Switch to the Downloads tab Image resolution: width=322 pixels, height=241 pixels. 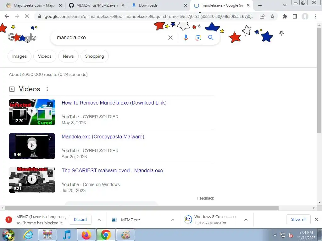point(158,6)
